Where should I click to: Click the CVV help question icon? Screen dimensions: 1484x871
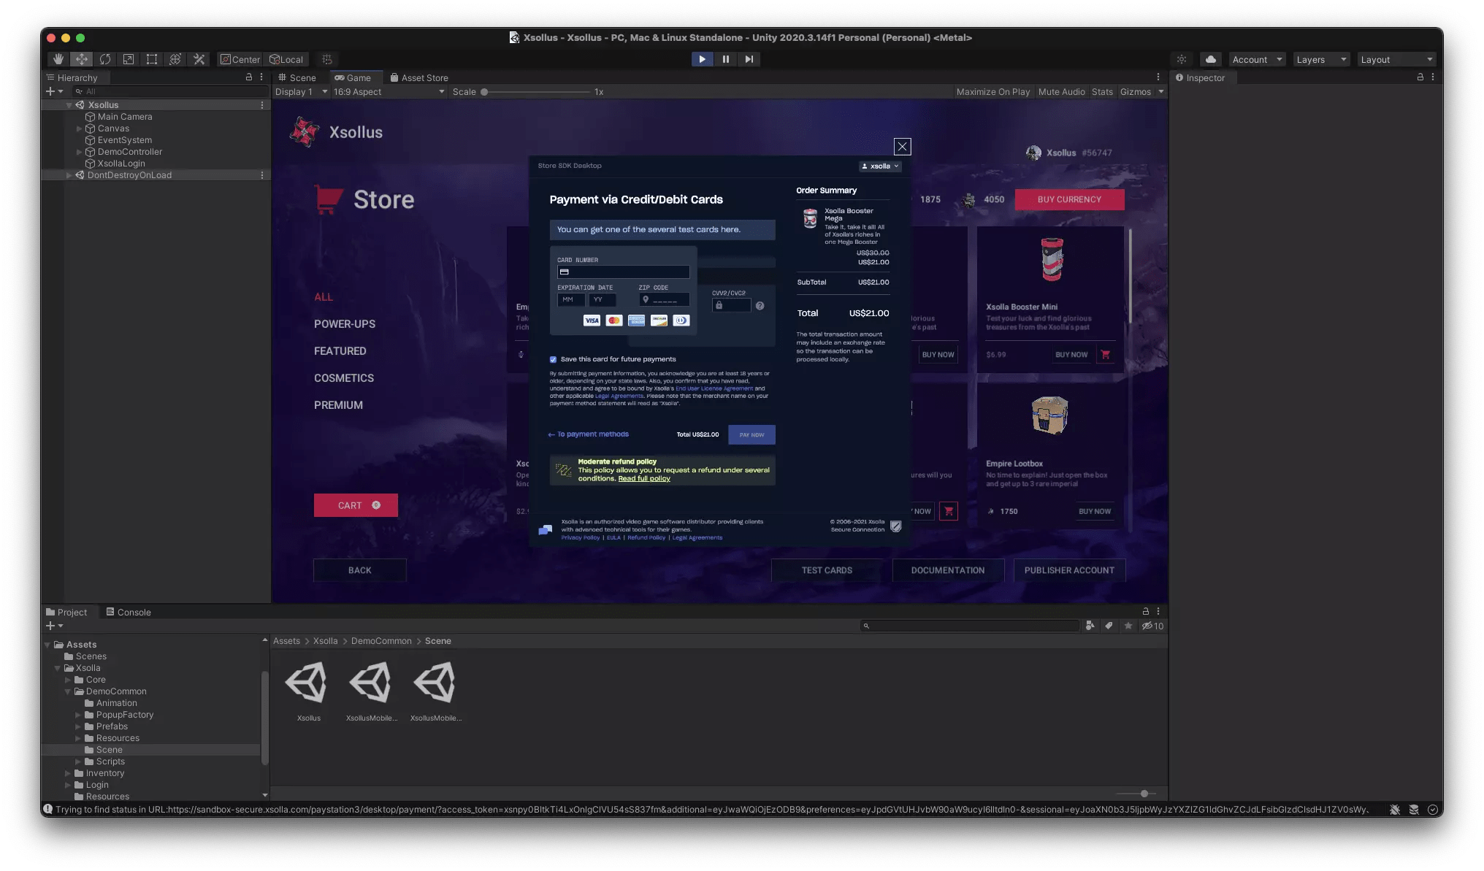coord(760,306)
